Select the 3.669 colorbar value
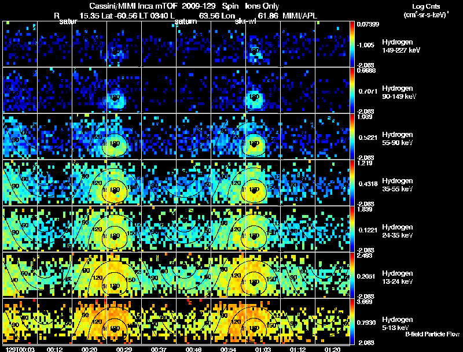The image size is (463, 352). click(365, 302)
